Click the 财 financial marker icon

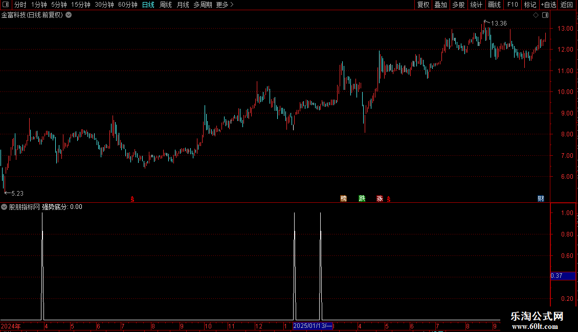pyautogui.click(x=541, y=198)
